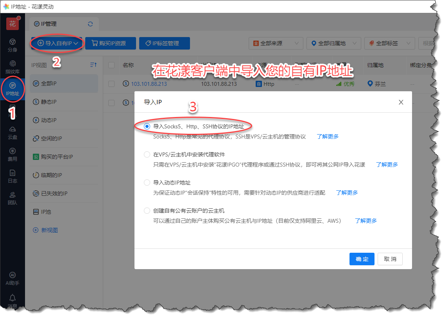The width and height of the screenshot is (448, 321).
Task: Open the 指纹库 fingerprint library
Action: click(x=12, y=67)
